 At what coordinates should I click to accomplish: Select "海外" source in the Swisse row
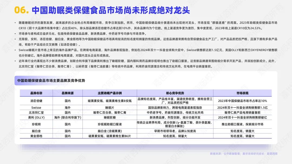click(68, 108)
